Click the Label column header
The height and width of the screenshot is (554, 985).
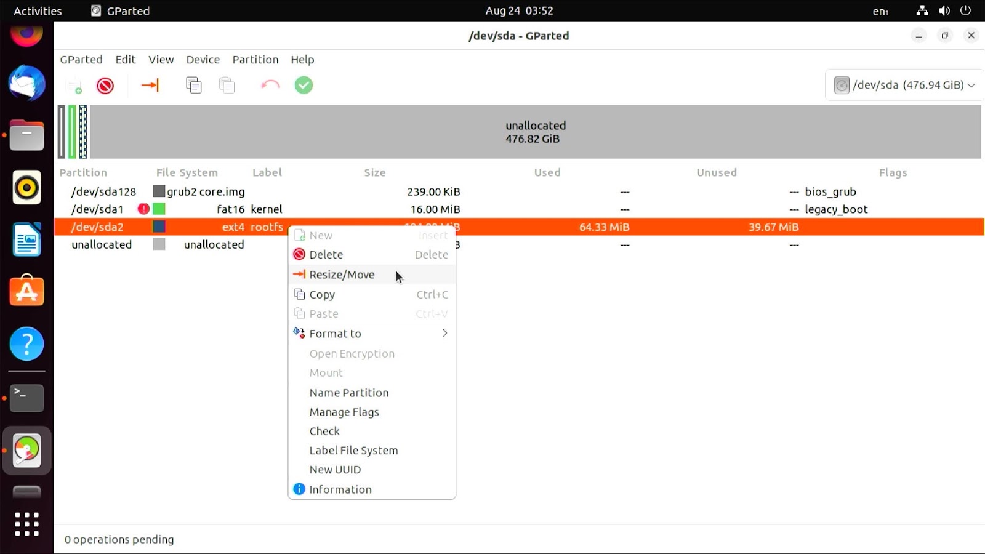tap(267, 172)
